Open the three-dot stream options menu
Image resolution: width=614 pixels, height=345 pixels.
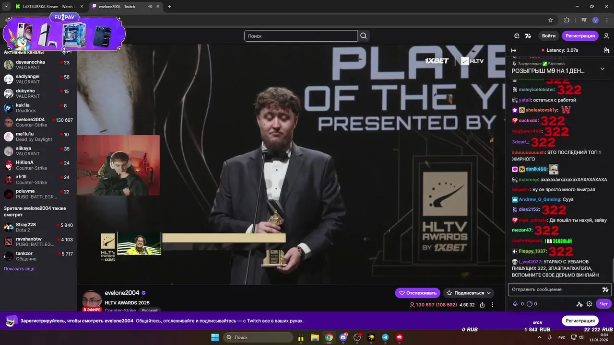click(492, 305)
